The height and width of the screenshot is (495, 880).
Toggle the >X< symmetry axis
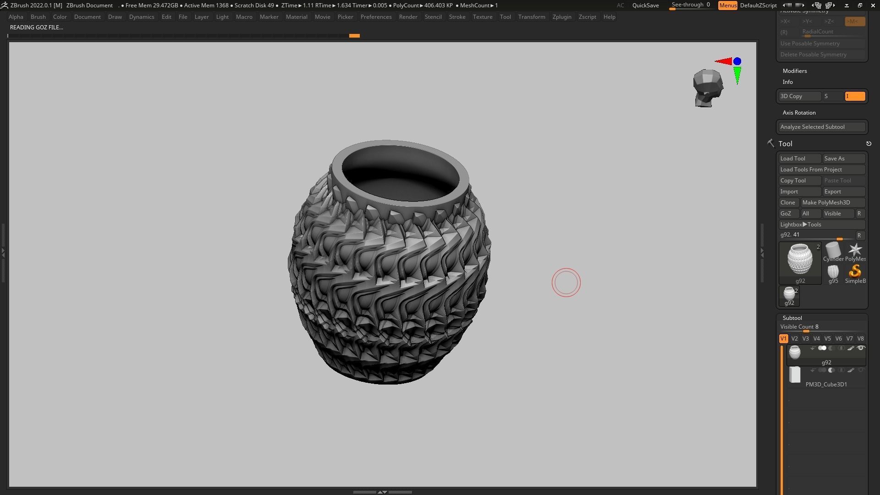point(789,22)
